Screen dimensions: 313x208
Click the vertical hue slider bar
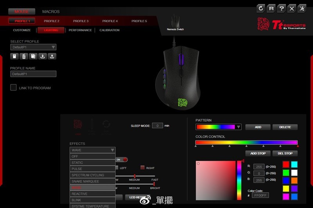[239, 180]
